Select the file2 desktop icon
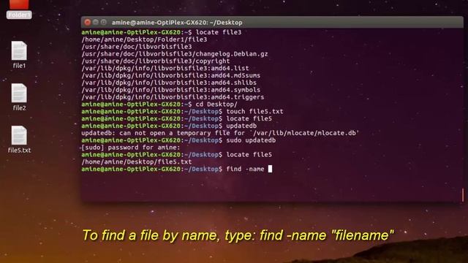468x263 pixels. (x=19, y=97)
